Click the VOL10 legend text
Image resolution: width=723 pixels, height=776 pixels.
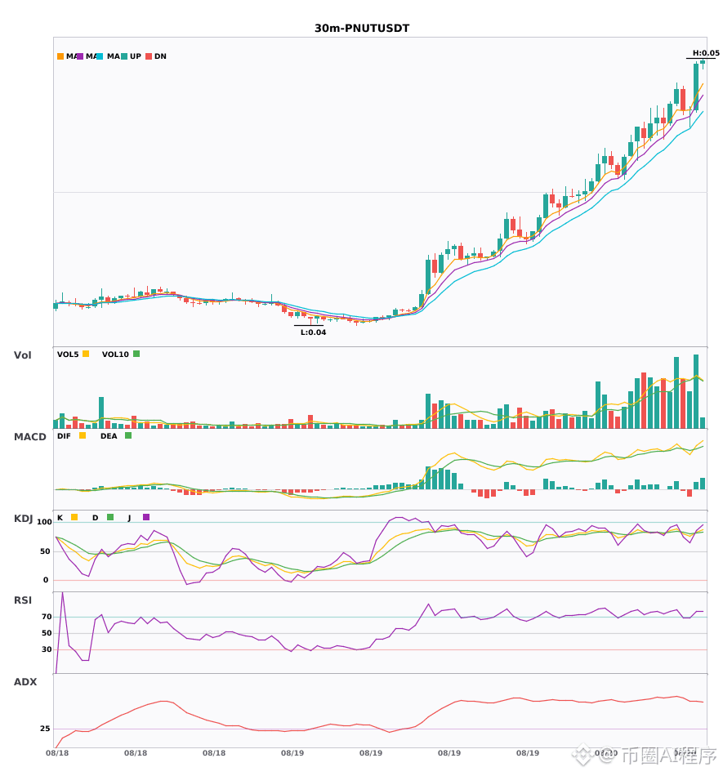click(115, 355)
